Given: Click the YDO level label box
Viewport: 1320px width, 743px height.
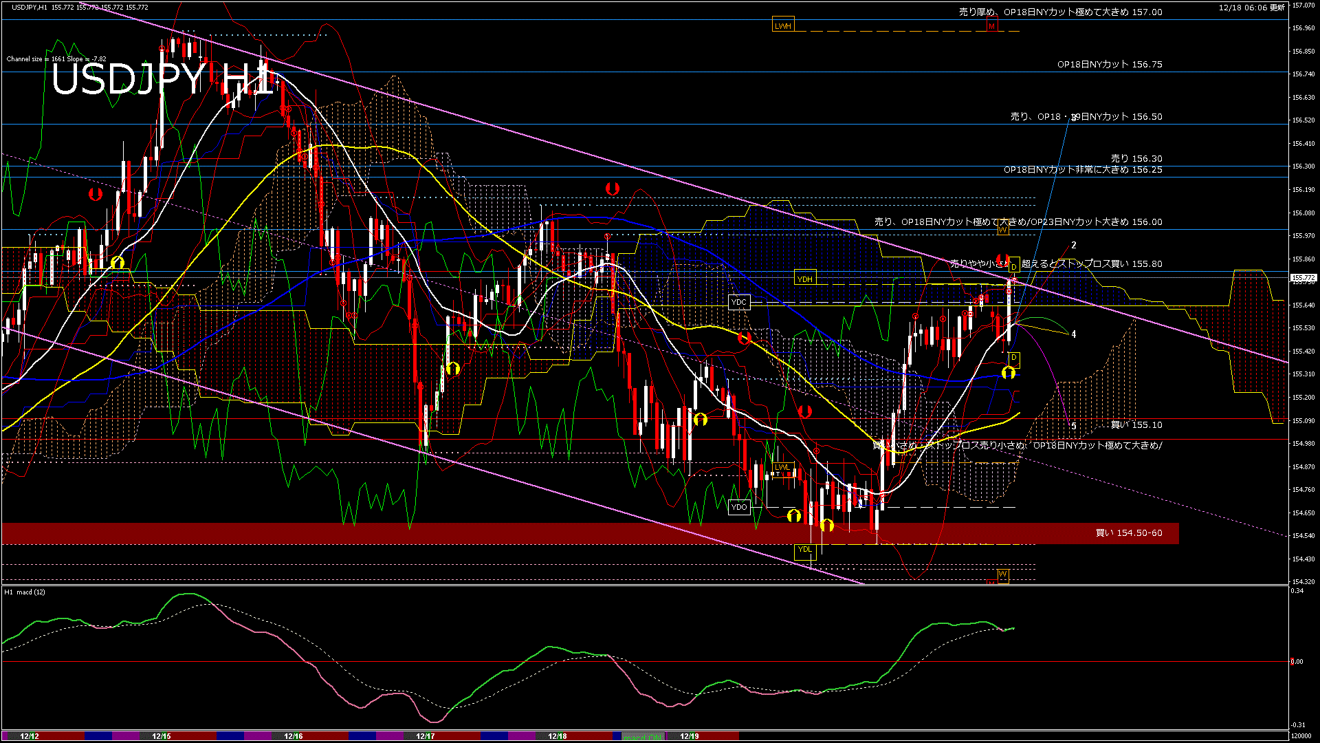Looking at the screenshot, I should (738, 507).
